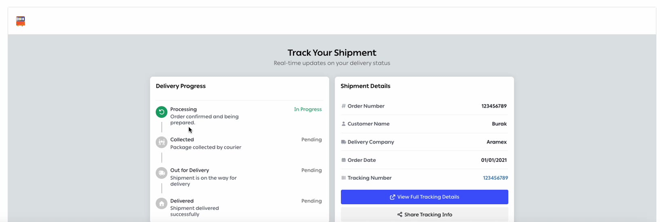Viewport: 660px width, 222px height.
Task: Click "Package collected by courier" description
Action: coord(206,147)
